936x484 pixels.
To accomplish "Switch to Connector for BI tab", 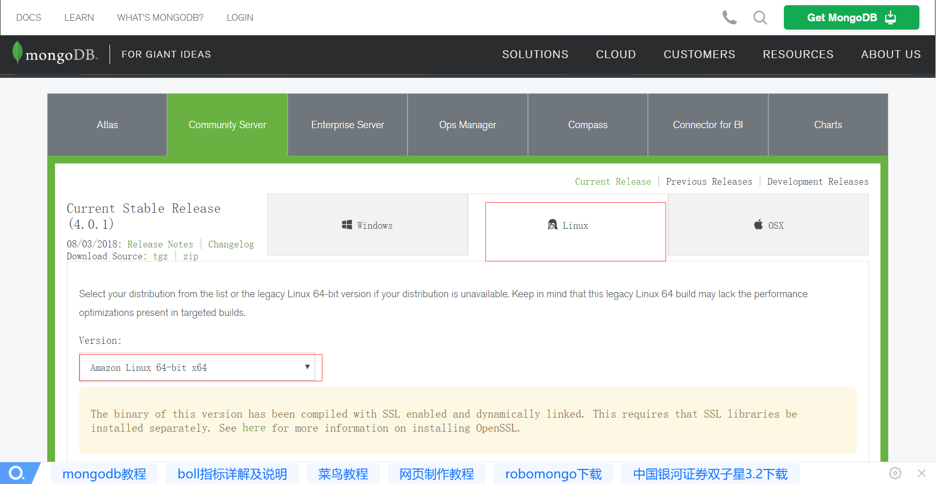I will pyautogui.click(x=708, y=125).
